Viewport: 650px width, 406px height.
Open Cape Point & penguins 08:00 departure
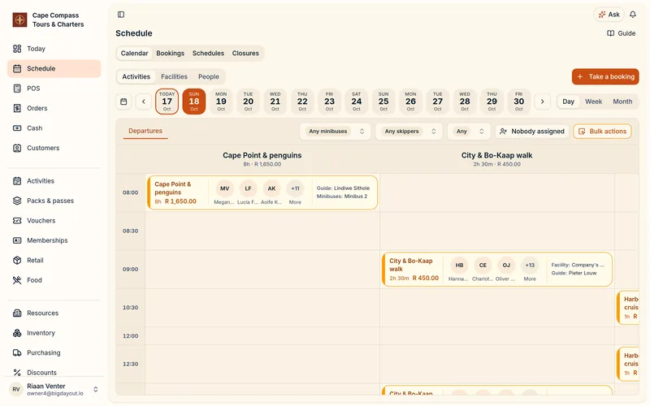(262, 192)
